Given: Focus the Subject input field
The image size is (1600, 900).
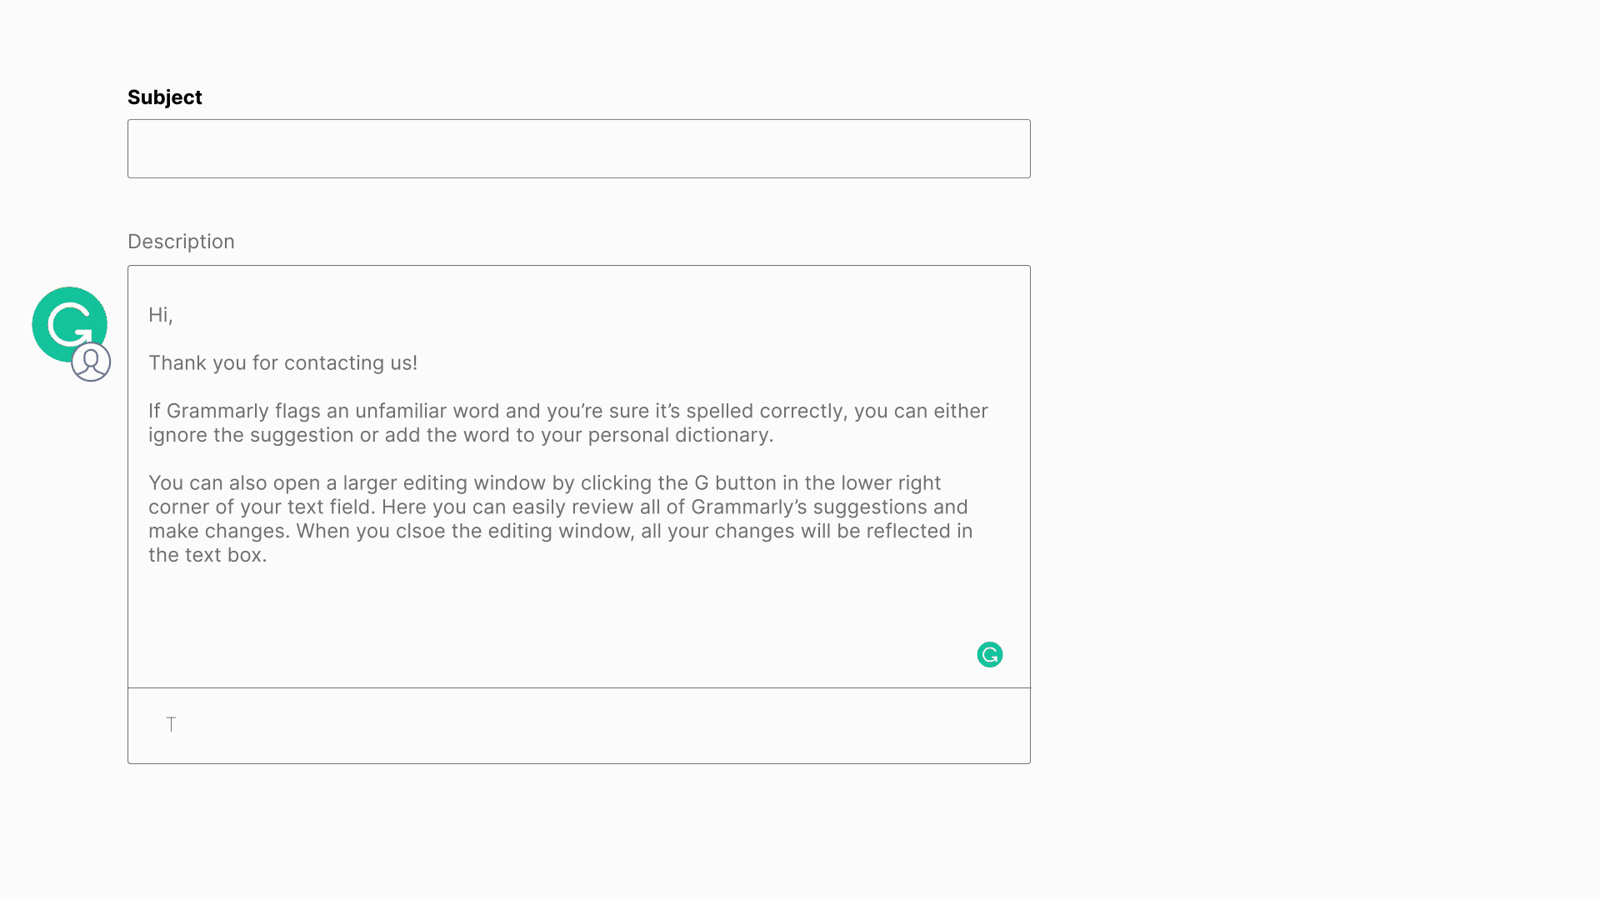Looking at the screenshot, I should tap(578, 148).
